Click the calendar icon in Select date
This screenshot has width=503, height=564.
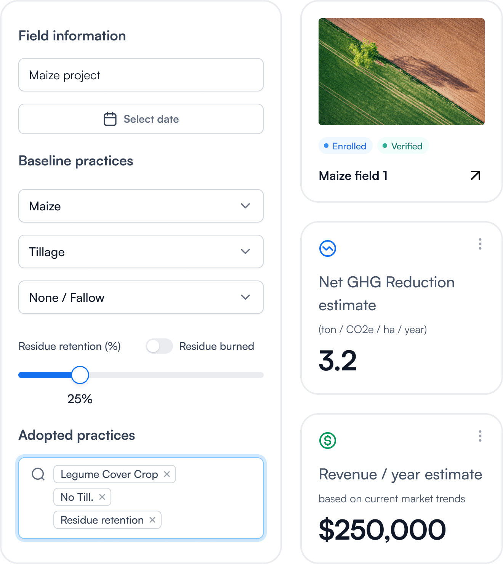click(110, 119)
